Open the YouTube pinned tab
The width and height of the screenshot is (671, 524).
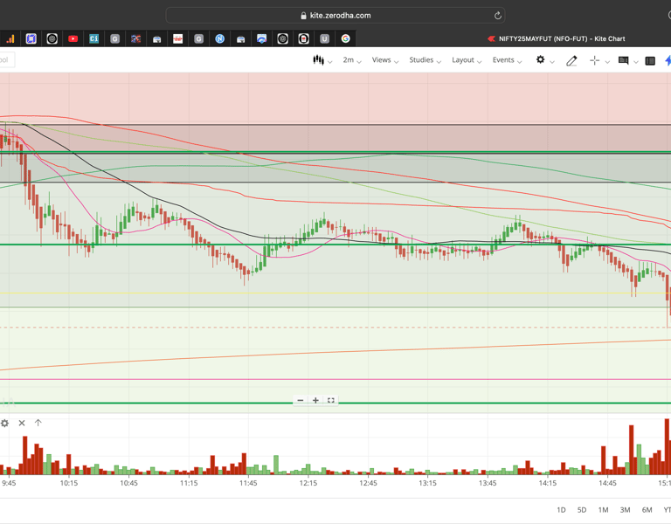point(73,39)
